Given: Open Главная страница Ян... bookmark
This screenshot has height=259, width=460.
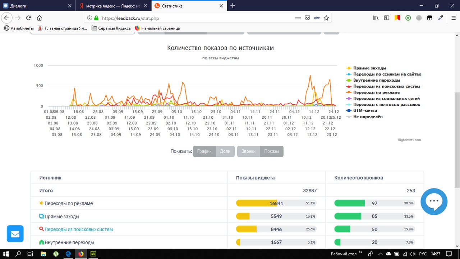Looking at the screenshot, I should [x=63, y=28].
